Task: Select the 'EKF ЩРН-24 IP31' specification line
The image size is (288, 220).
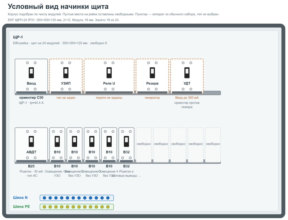Action: point(63,20)
